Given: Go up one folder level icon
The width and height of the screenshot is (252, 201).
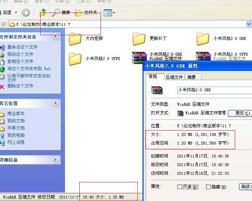Looking at the screenshot, I should 43,13.
